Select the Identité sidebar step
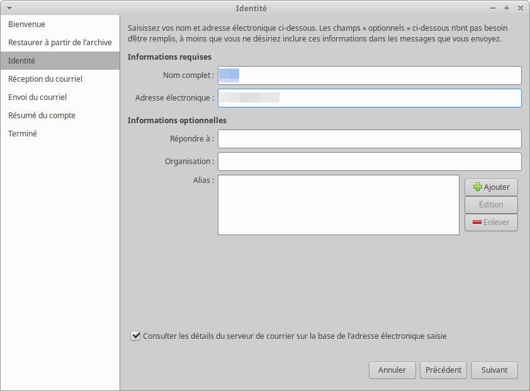 (x=21, y=61)
